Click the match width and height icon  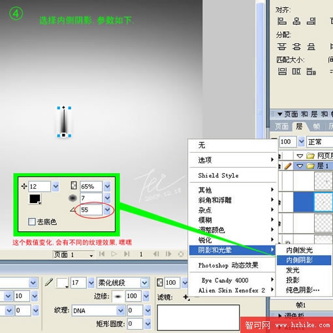(311, 71)
